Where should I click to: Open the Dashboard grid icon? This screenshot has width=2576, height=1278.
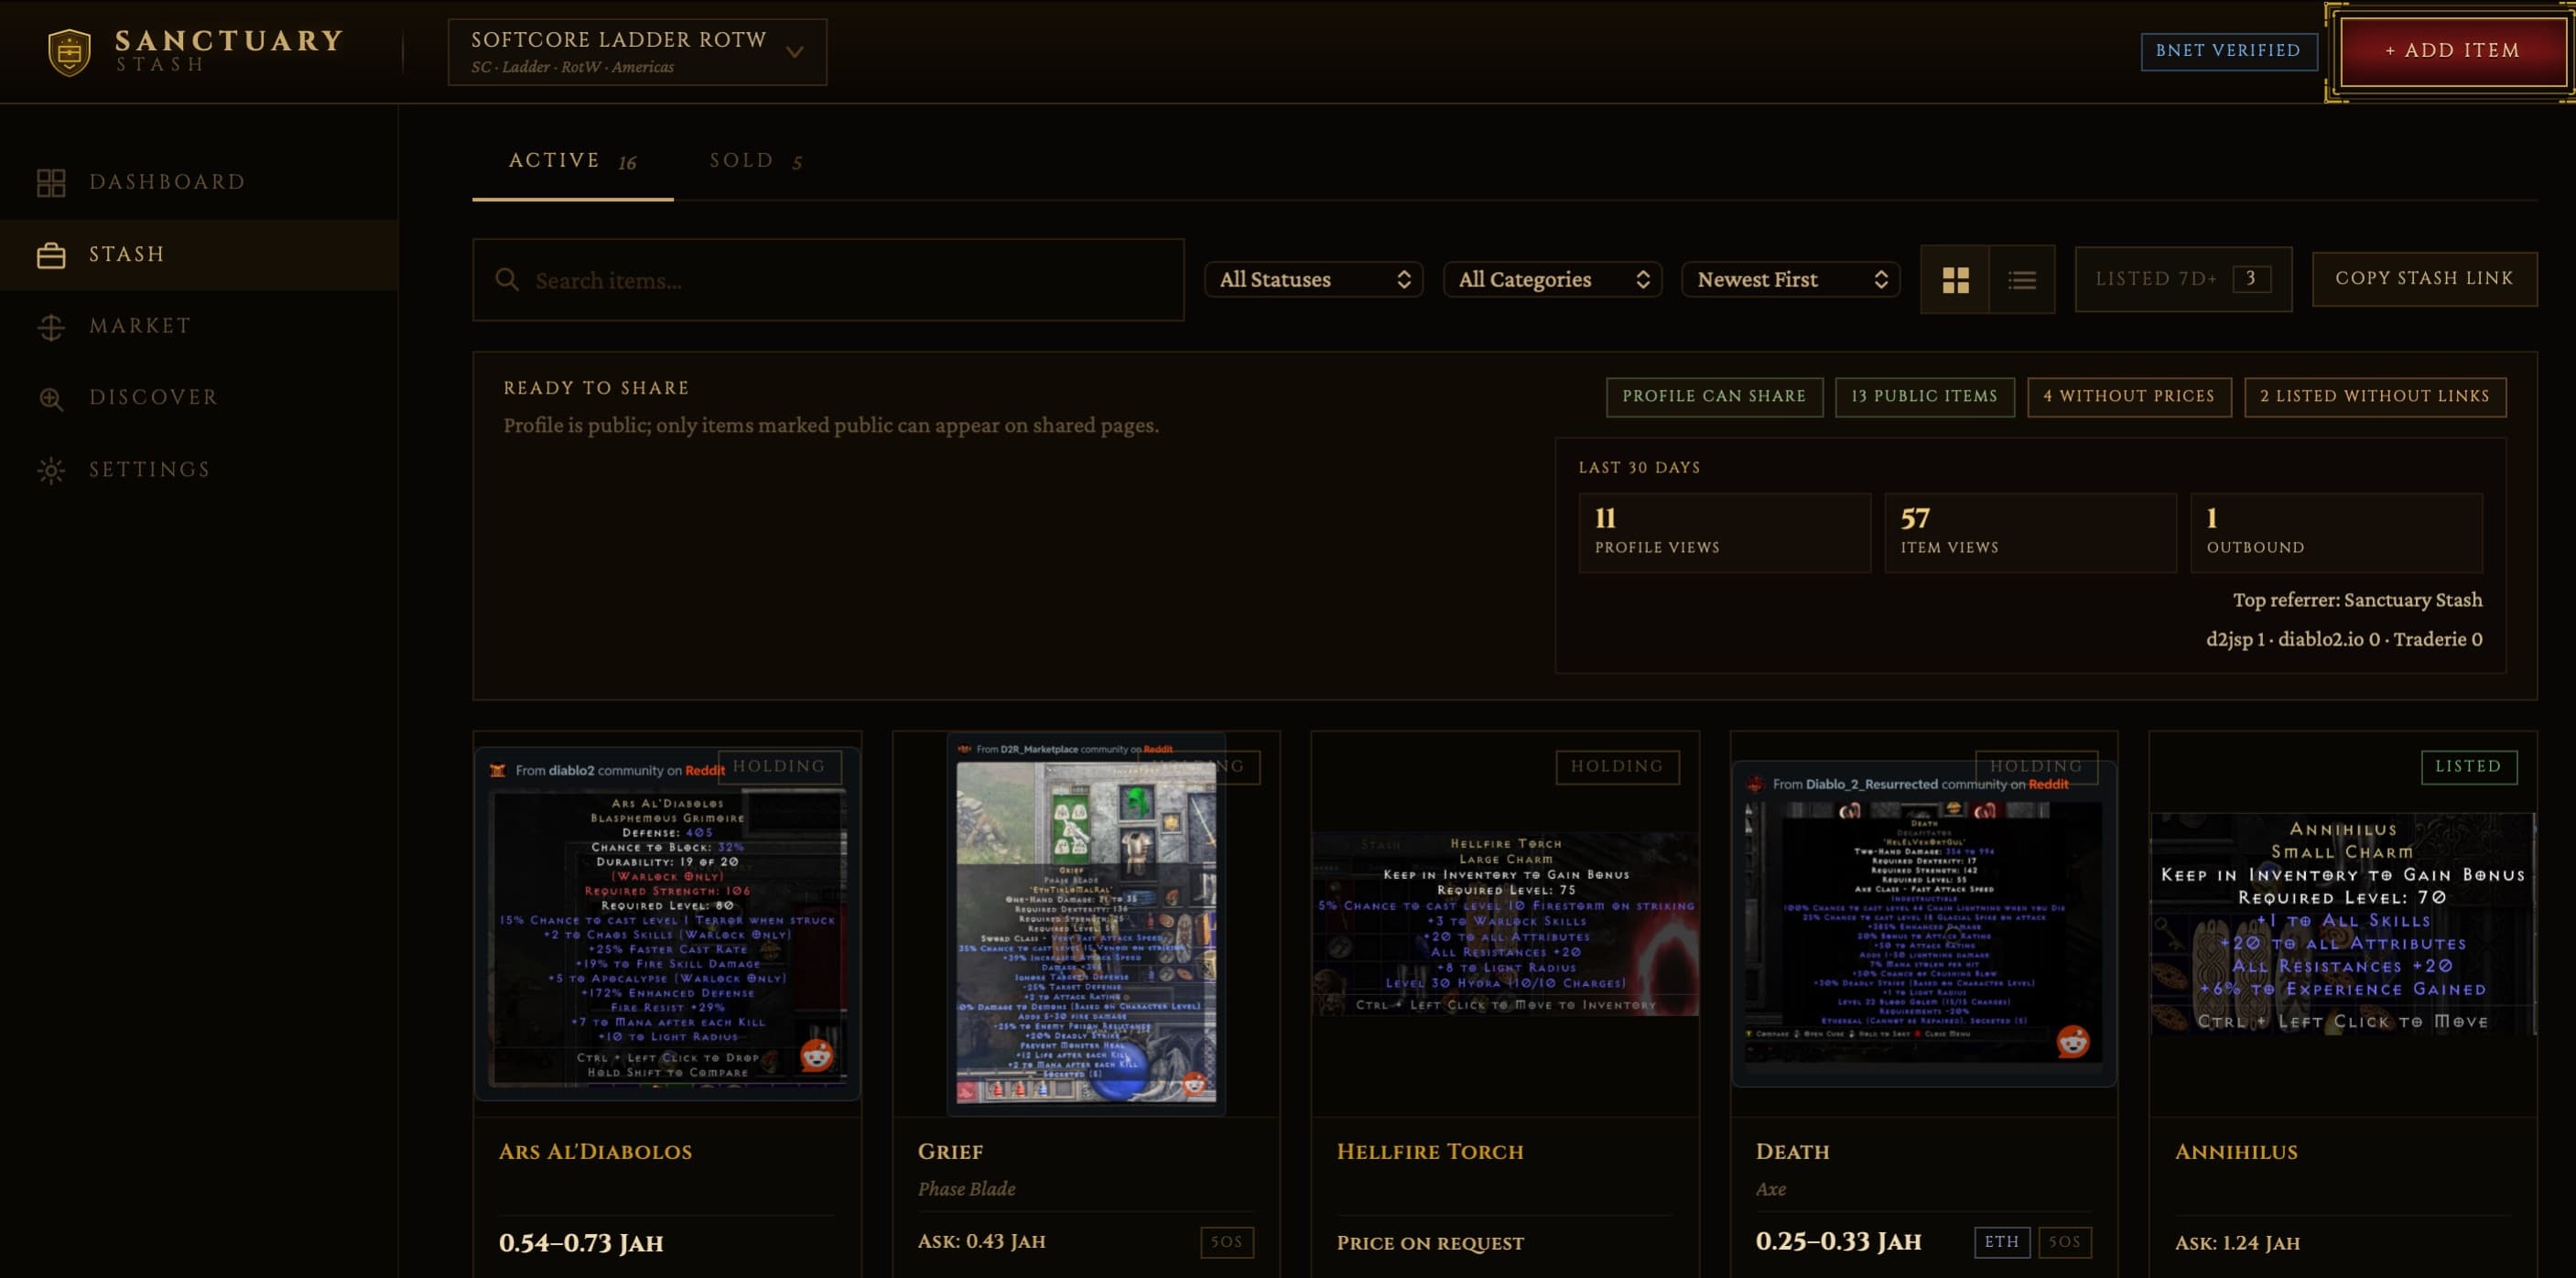click(x=51, y=182)
